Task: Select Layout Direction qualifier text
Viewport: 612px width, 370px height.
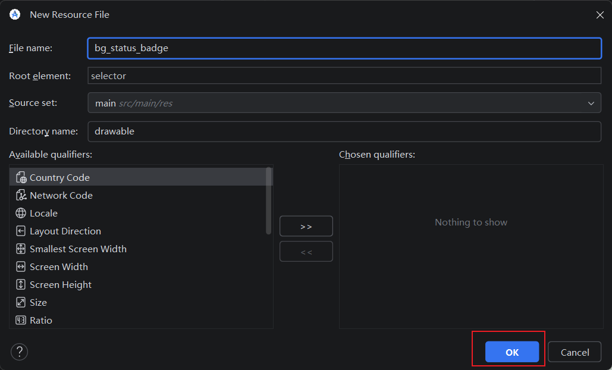Action: click(65, 231)
